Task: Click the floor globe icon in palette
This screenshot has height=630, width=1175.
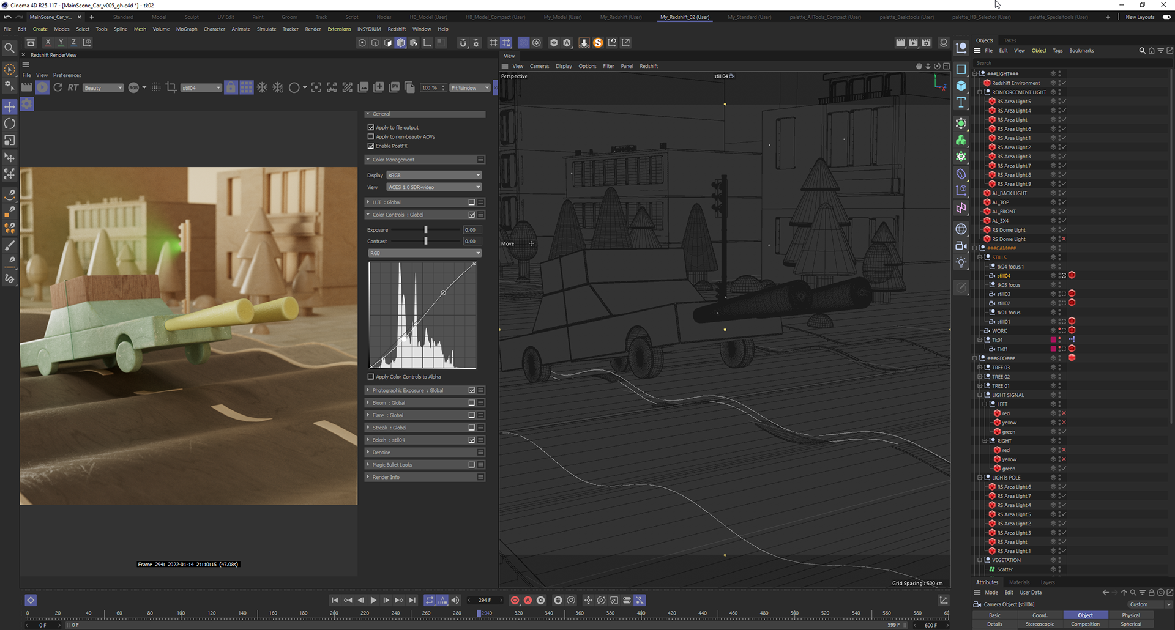Action: pos(961,229)
